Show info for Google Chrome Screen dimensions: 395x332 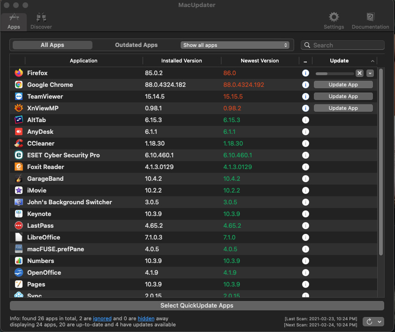305,85
